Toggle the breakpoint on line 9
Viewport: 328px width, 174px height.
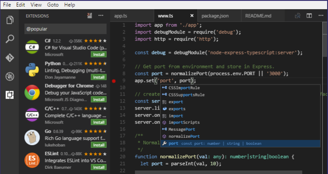point(114,81)
